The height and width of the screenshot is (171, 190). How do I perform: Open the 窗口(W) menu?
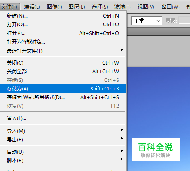(x=170, y=7)
